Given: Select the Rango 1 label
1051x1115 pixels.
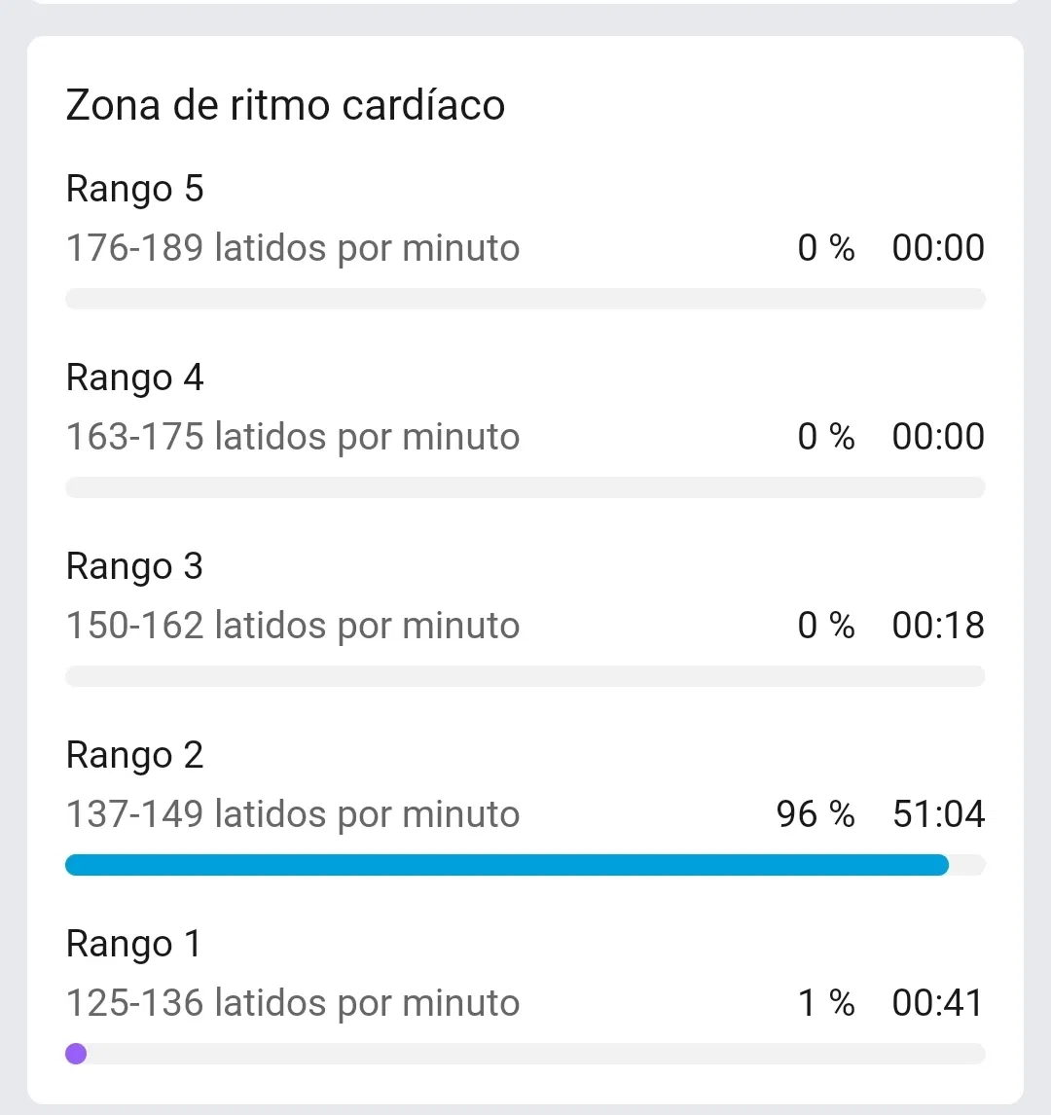Looking at the screenshot, I should click(133, 945).
